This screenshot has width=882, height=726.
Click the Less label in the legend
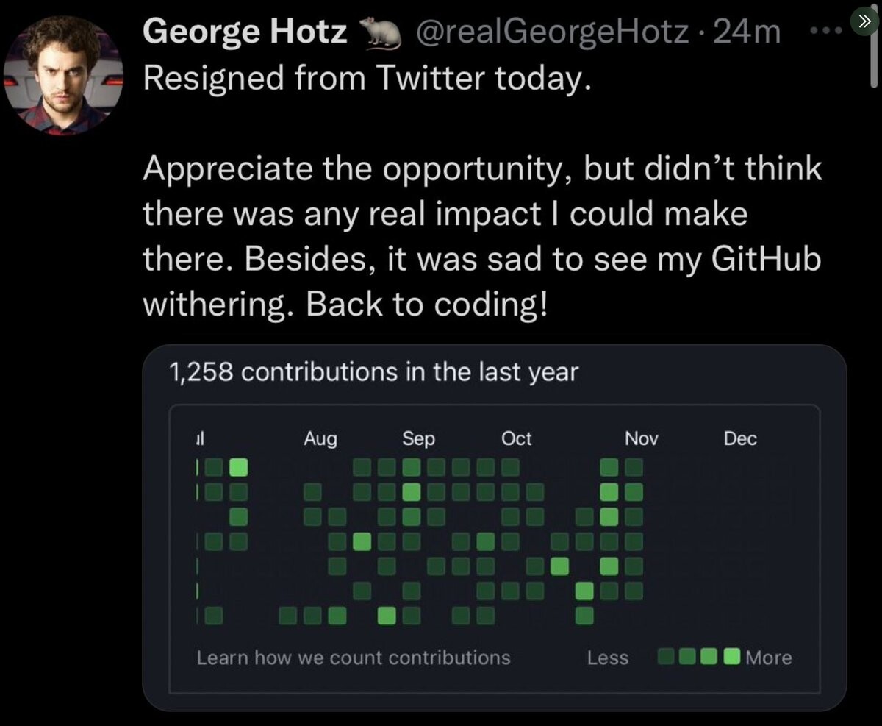[x=608, y=658]
